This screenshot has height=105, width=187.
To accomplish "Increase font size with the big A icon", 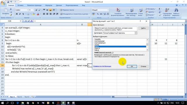I will point(36,10).
